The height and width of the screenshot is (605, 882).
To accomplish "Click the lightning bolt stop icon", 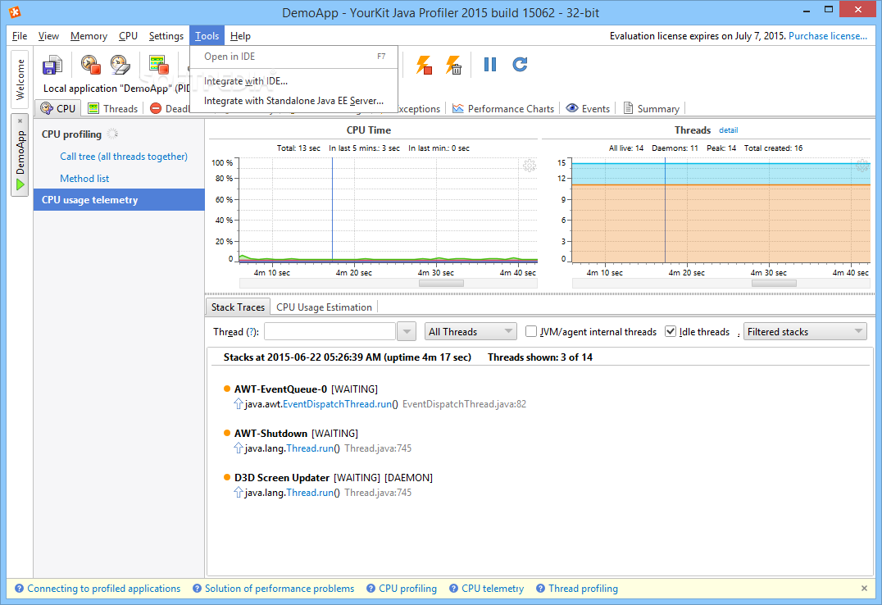I will (x=424, y=65).
